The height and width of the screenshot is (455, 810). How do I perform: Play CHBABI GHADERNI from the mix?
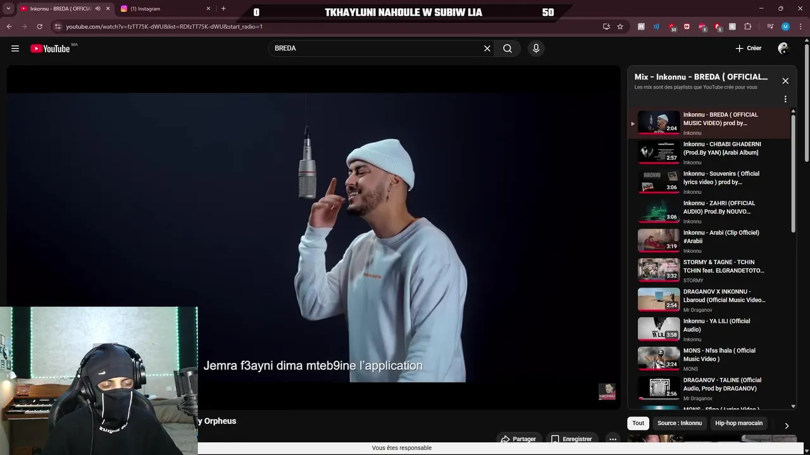[709, 152]
